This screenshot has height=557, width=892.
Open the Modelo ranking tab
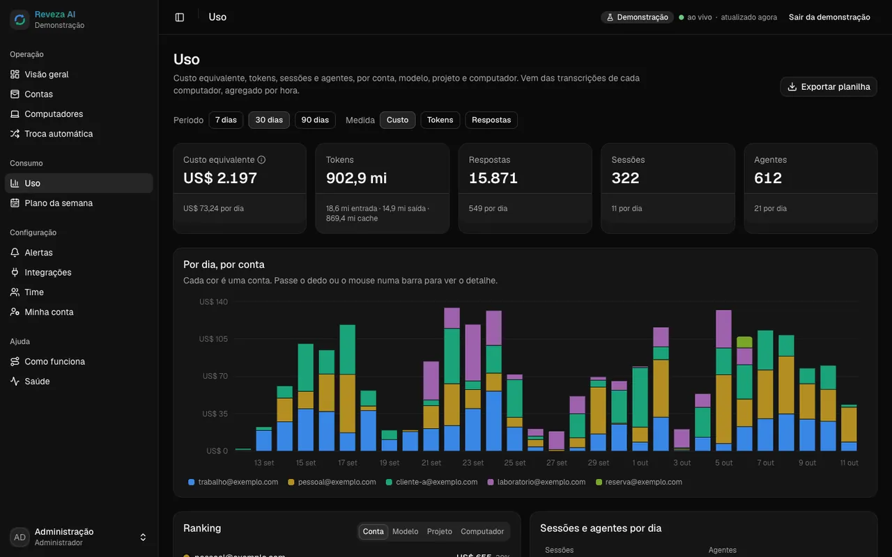coord(406,531)
